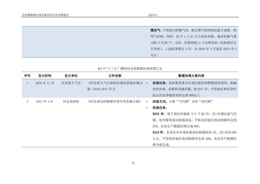Click text 案（2016-2017 年）》
260x184 pixels.
(x=101, y=89)
